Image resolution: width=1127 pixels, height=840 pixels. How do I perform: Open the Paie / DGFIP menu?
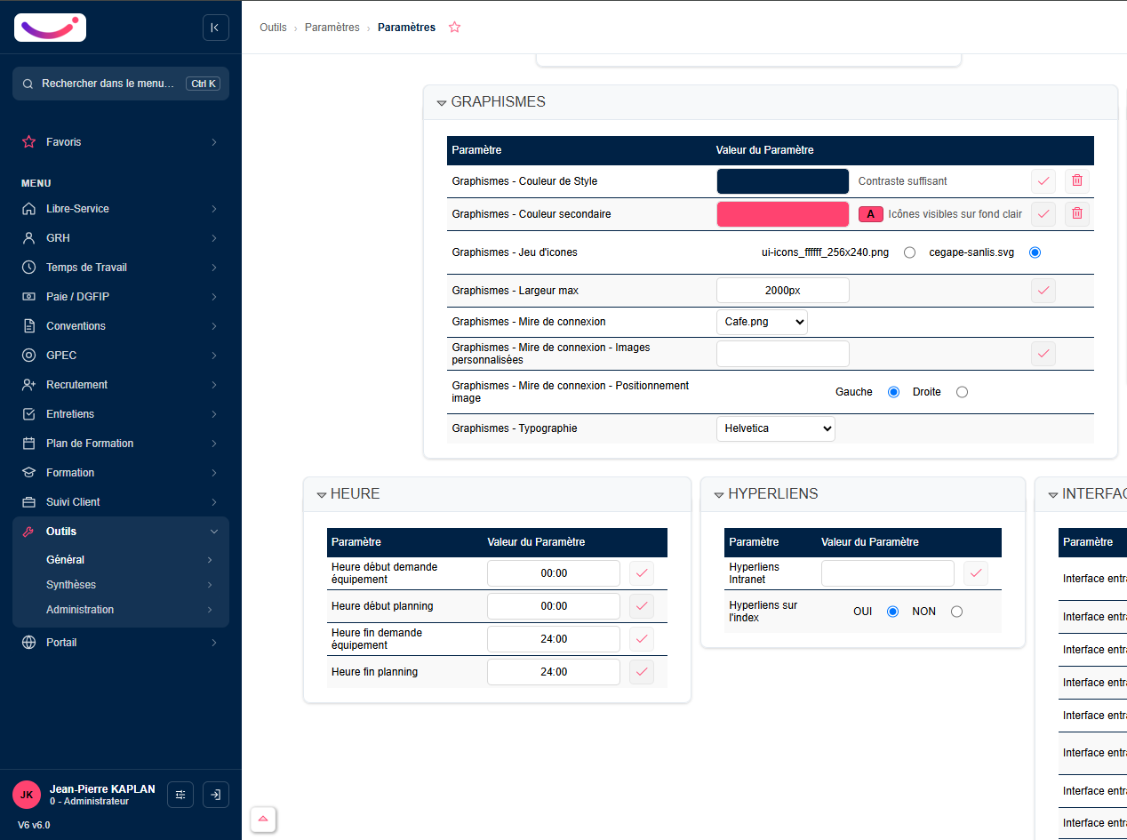(x=121, y=297)
